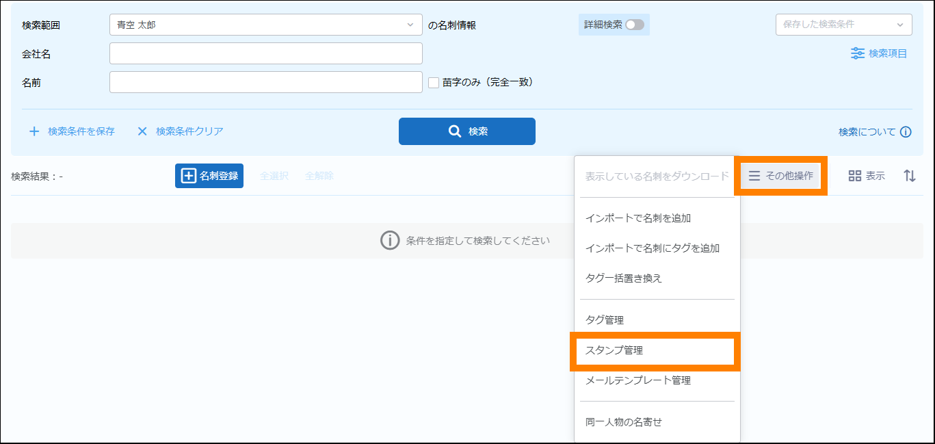The height and width of the screenshot is (444, 935).
Task: Click the 名刺登録 add card button
Action: [209, 176]
